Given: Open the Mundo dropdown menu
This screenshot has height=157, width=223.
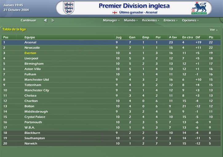Looking at the screenshot, I should 130,20.
